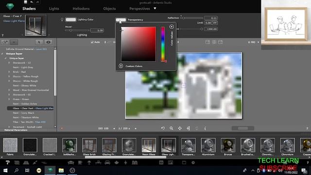Click Artlantis app icon in taskbar
Viewport: 311px width, 175px height.
pos(50,171)
